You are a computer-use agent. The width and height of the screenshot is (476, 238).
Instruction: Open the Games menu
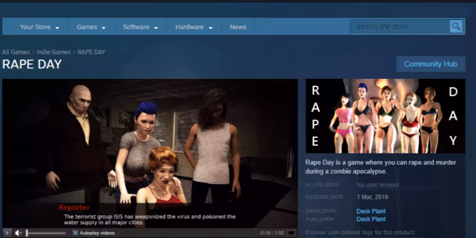tap(91, 27)
